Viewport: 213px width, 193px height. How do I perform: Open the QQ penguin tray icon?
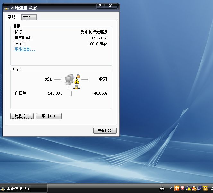[194, 188]
